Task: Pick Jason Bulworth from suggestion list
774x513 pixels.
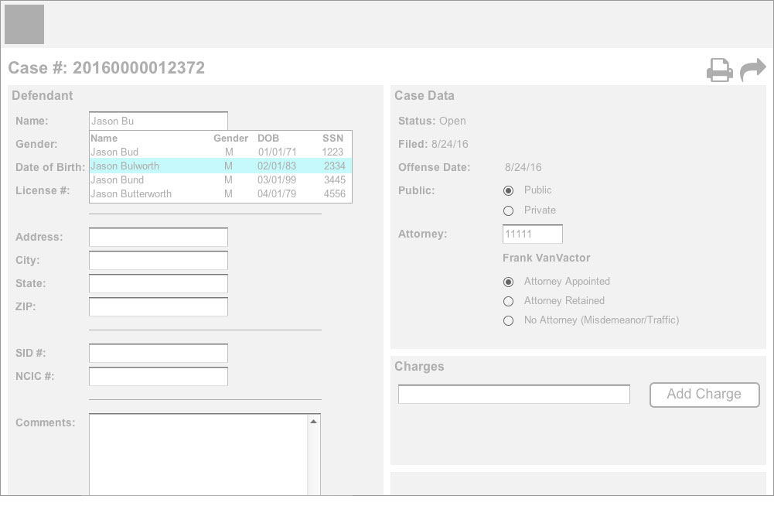Action: [x=125, y=166]
